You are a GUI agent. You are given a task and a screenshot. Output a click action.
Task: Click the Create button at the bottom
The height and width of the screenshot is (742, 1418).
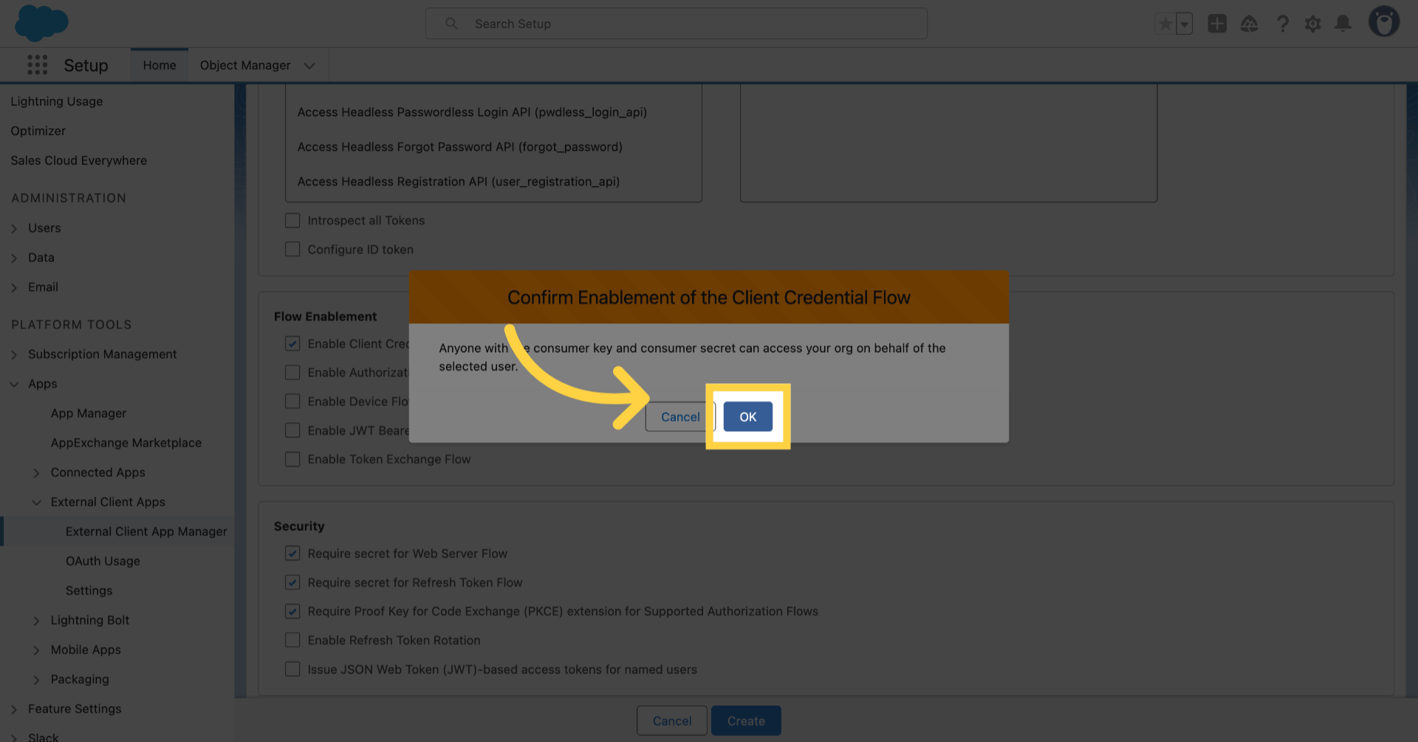coord(746,721)
